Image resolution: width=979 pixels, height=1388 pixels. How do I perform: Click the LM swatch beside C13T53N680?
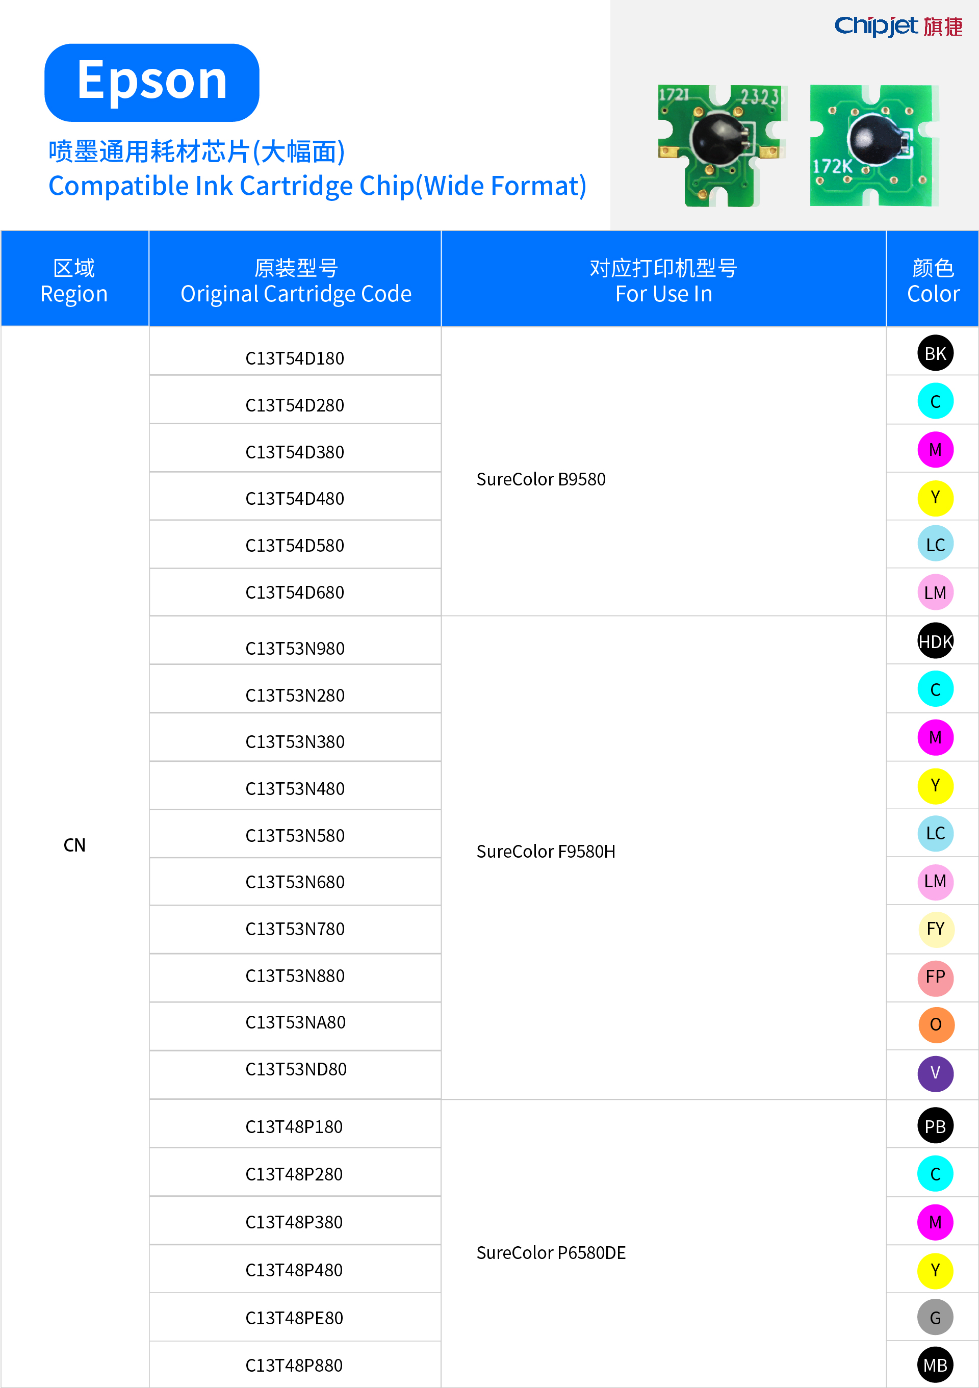click(936, 882)
